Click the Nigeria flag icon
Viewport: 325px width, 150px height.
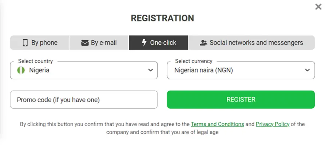(21, 70)
